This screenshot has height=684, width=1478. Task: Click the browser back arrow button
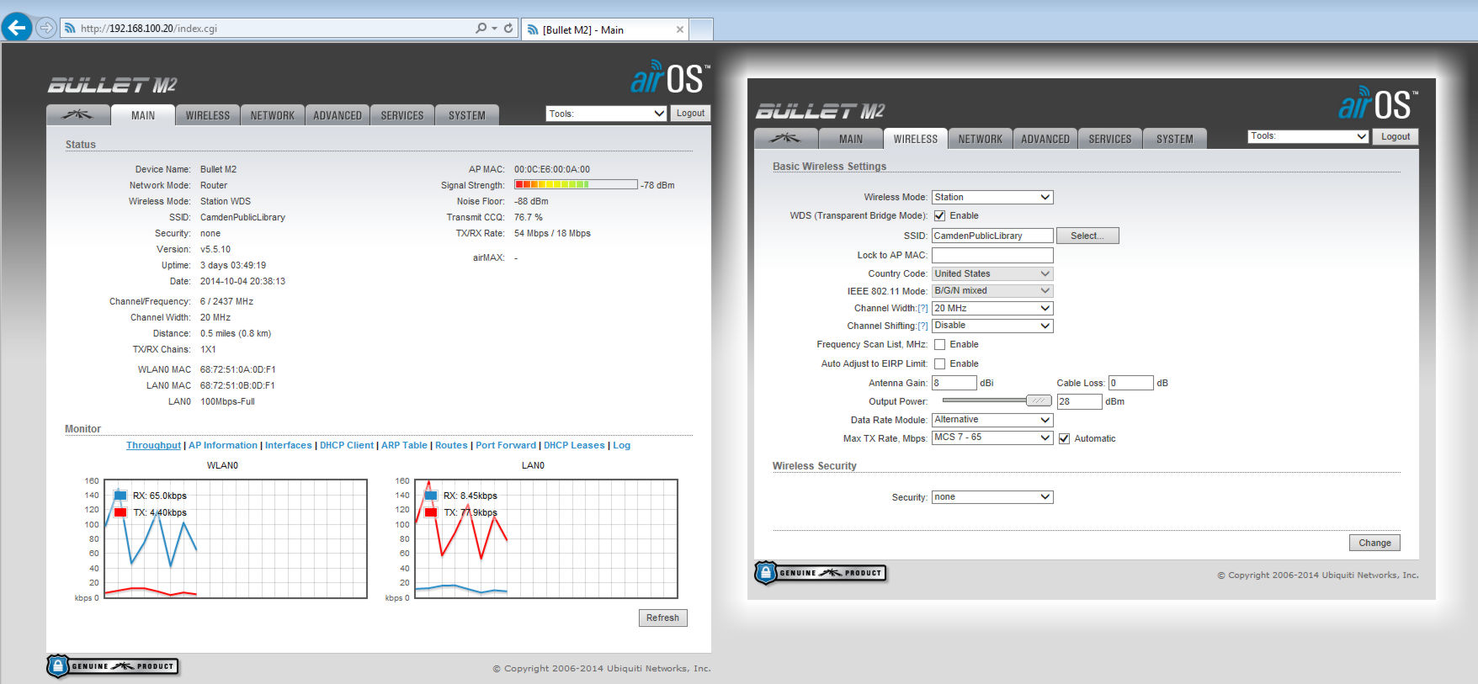pos(17,28)
